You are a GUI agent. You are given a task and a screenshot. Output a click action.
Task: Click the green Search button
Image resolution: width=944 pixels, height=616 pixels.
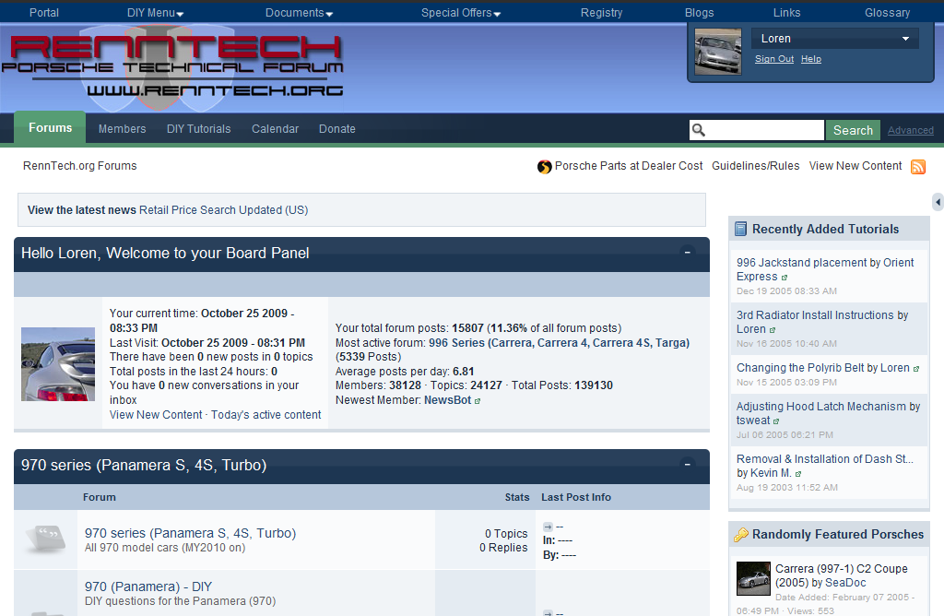pyautogui.click(x=853, y=130)
